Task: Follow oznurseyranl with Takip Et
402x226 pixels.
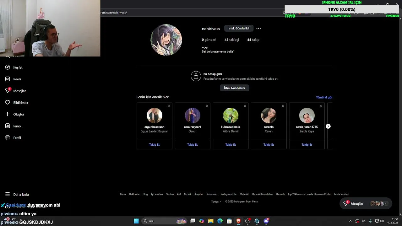Action: click(x=193, y=145)
